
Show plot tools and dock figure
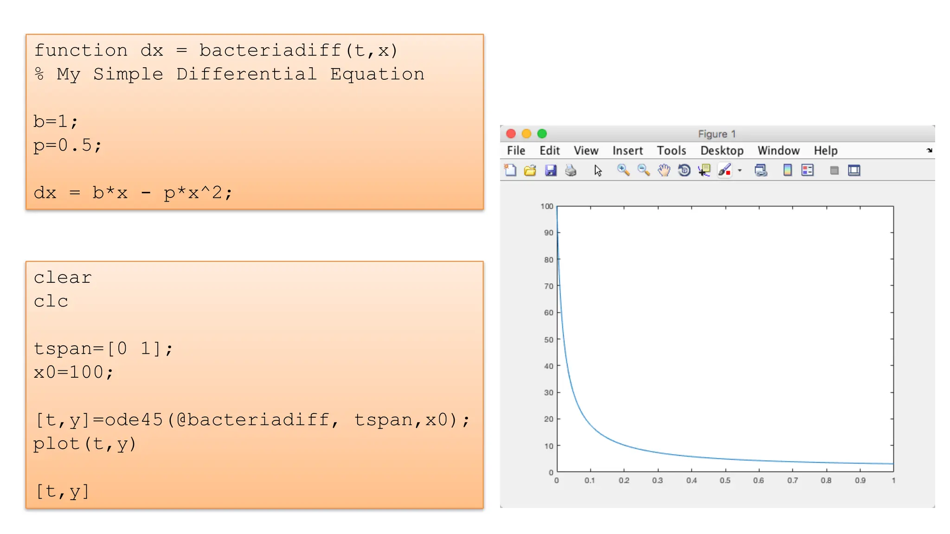pos(854,171)
